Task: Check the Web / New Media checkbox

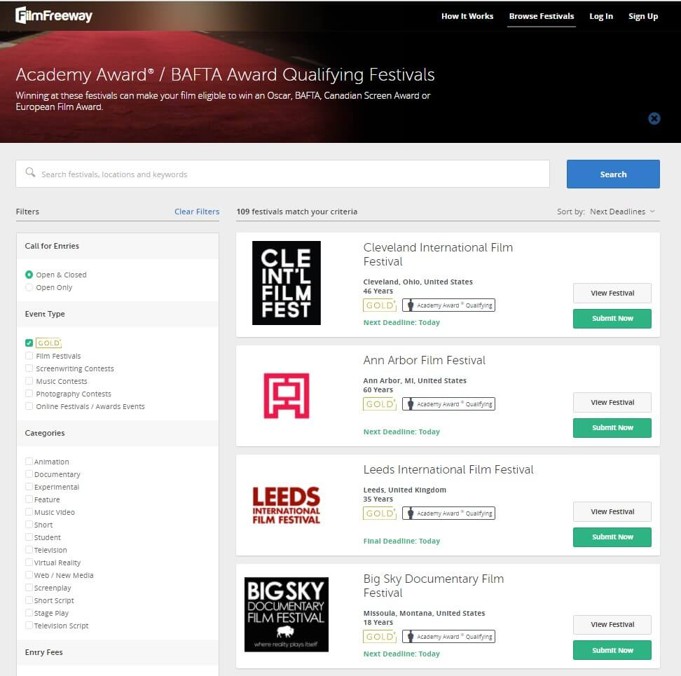Action: coord(29,574)
